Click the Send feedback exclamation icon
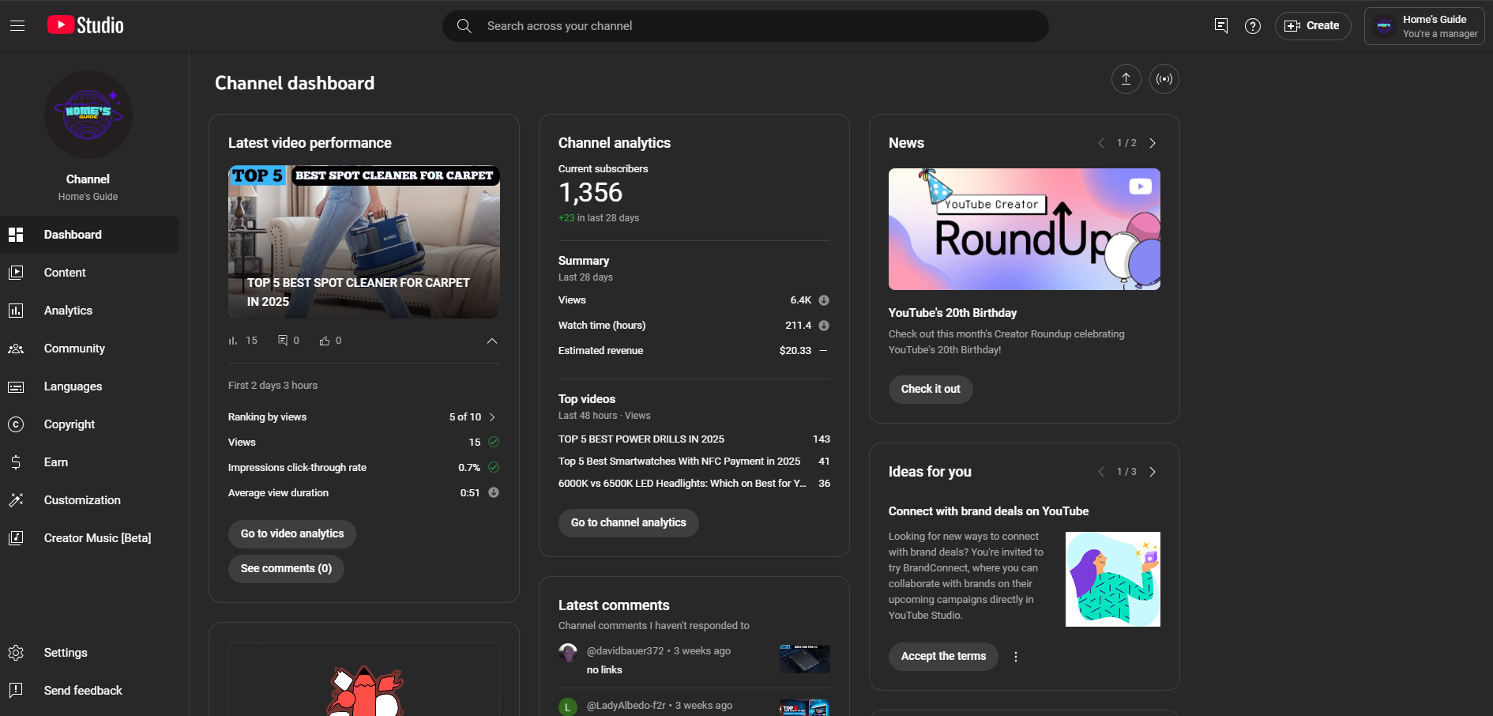This screenshot has width=1493, height=716. click(16, 691)
